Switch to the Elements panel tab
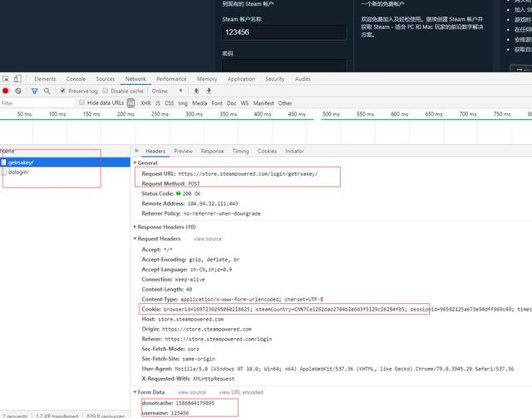The width and height of the screenshot is (532, 418). (x=45, y=79)
